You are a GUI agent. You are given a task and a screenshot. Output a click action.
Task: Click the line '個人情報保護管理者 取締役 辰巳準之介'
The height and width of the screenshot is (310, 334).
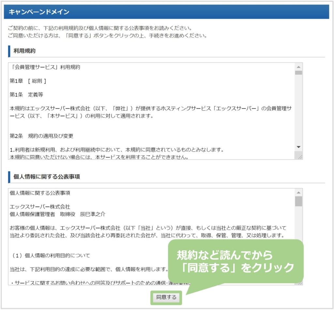tap(57, 214)
